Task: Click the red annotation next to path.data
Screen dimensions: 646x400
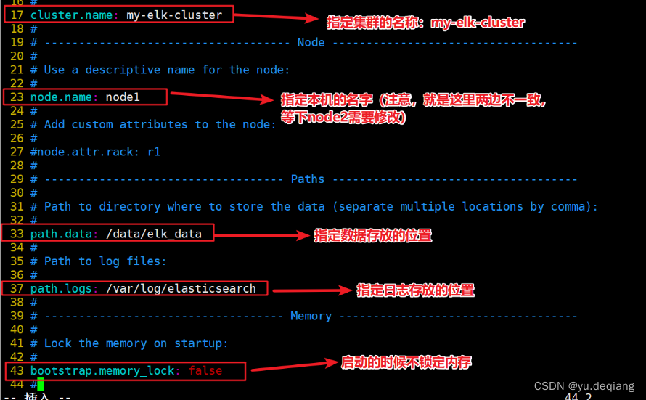Action: (x=373, y=236)
